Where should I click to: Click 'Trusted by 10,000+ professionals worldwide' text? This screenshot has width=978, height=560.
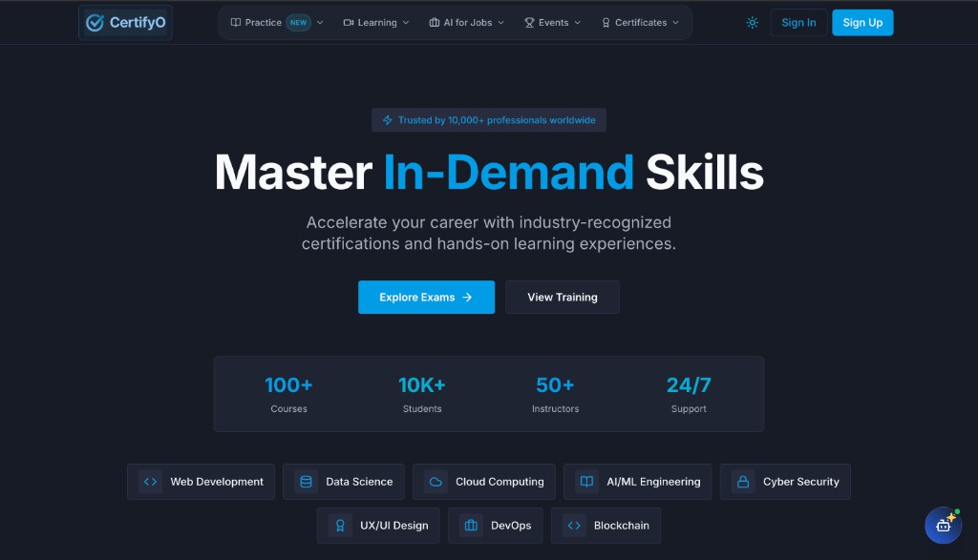pyautogui.click(x=497, y=120)
